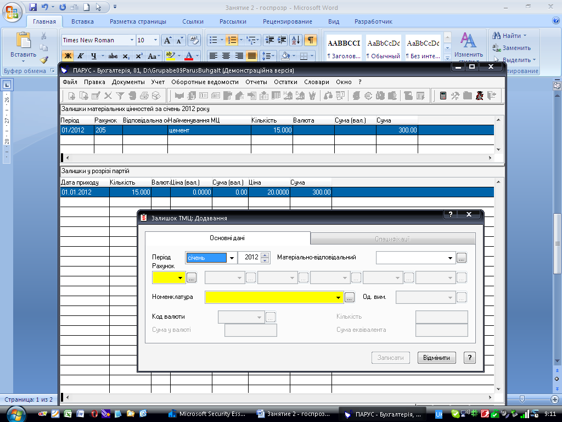Image resolution: width=562 pixels, height=422 pixels.
Task: Toggle italic К formatting in Word
Action: (80, 55)
